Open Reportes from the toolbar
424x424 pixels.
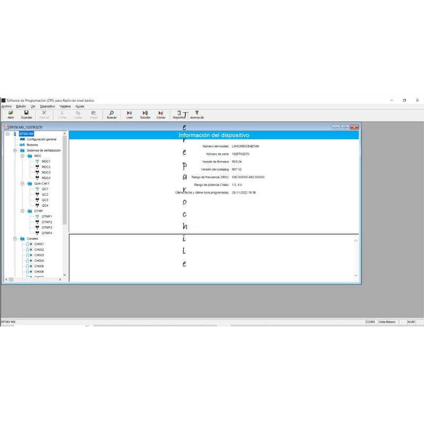tap(179, 113)
